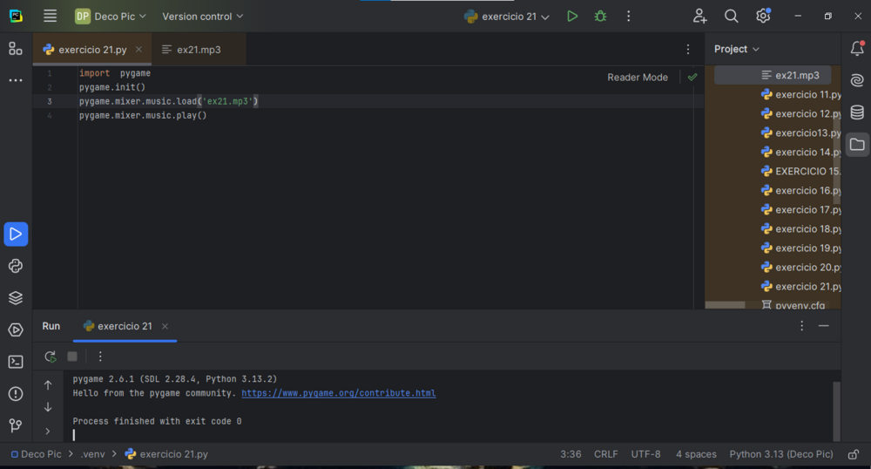This screenshot has width=871, height=469.
Task: Open IDE notifications bell
Action: pyautogui.click(x=857, y=49)
